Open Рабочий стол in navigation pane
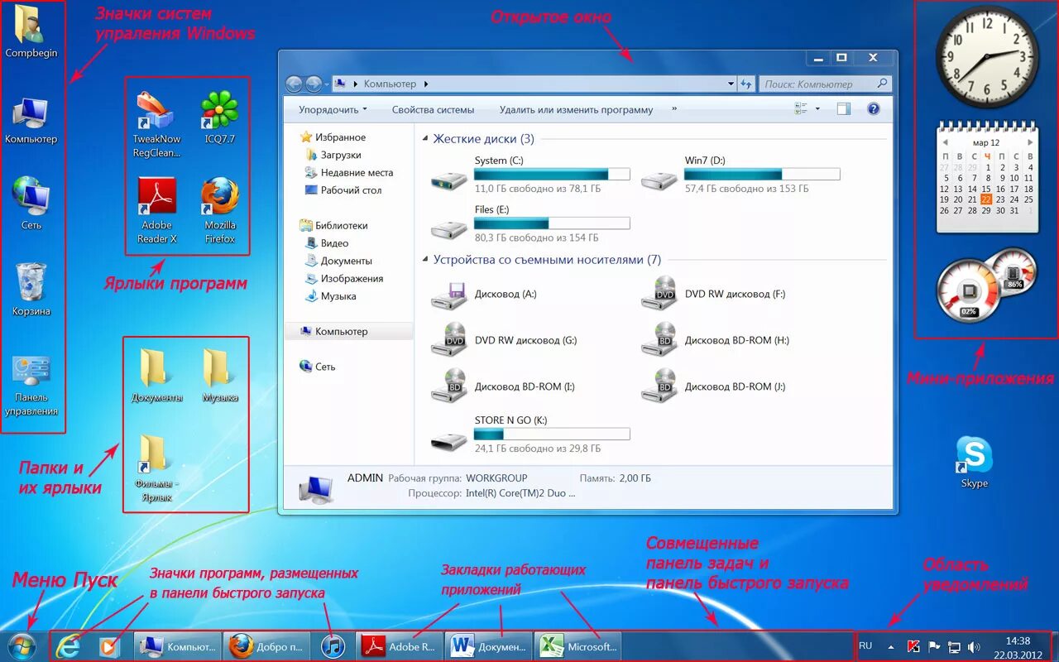The image size is (1059, 662). tap(343, 189)
